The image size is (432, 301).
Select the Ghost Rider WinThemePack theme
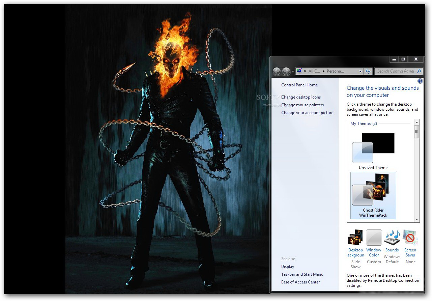click(373, 195)
